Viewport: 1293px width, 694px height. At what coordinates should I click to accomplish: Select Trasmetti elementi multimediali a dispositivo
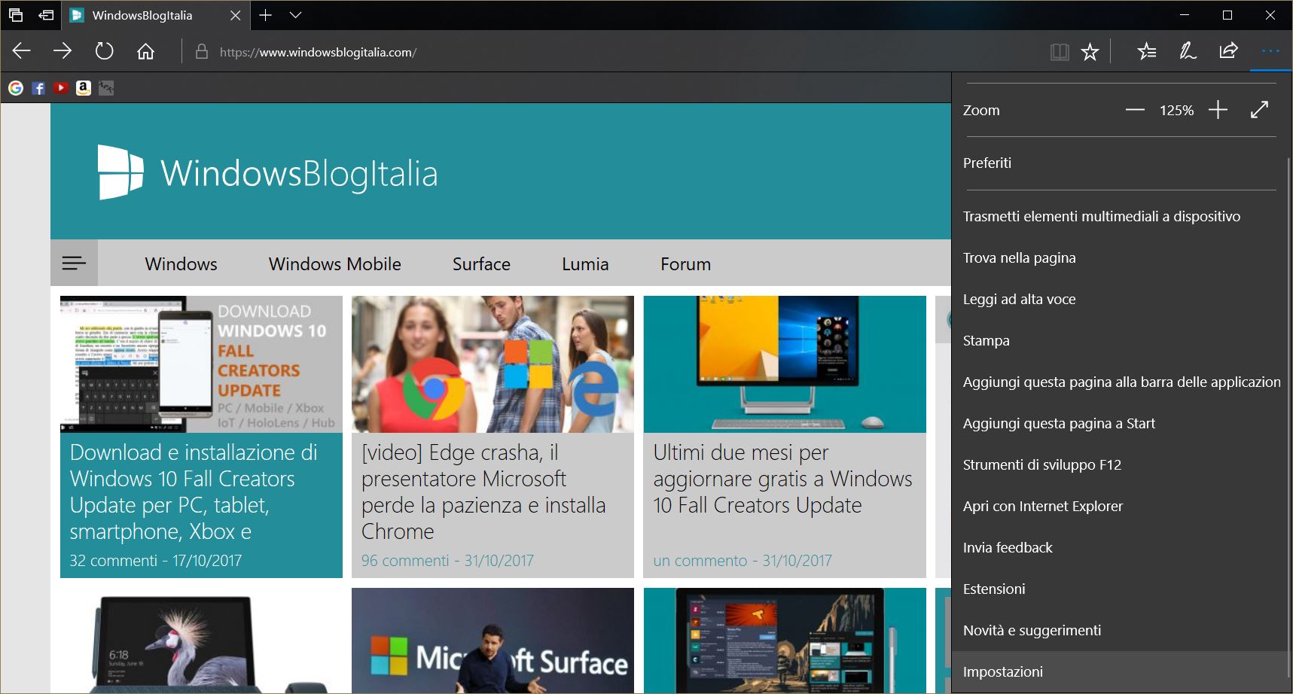[1121, 216]
